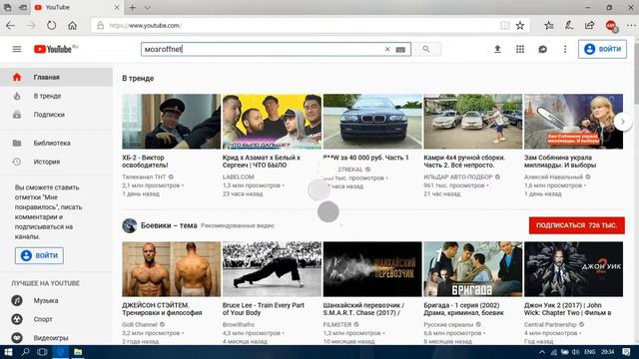This screenshot has height=359, width=639.
Task: Open Спорт category in sidebar
Action: pos(56,319)
